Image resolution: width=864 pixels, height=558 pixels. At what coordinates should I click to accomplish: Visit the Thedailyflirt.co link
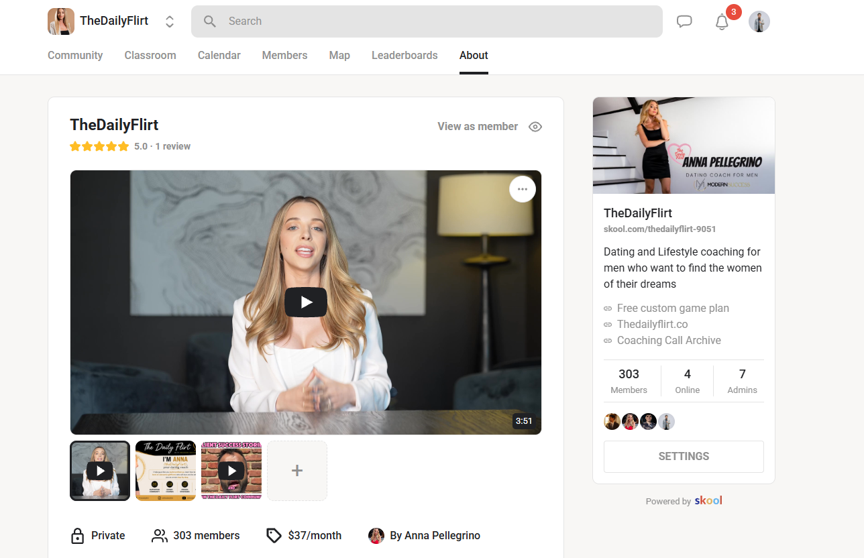tap(653, 325)
